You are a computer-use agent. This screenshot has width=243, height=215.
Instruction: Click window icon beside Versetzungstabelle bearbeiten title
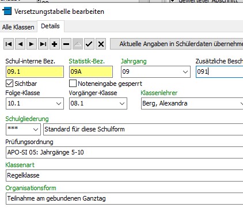7,11
